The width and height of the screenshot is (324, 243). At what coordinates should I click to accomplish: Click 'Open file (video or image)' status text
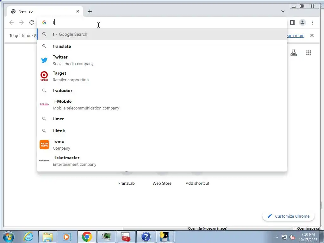coord(208,228)
